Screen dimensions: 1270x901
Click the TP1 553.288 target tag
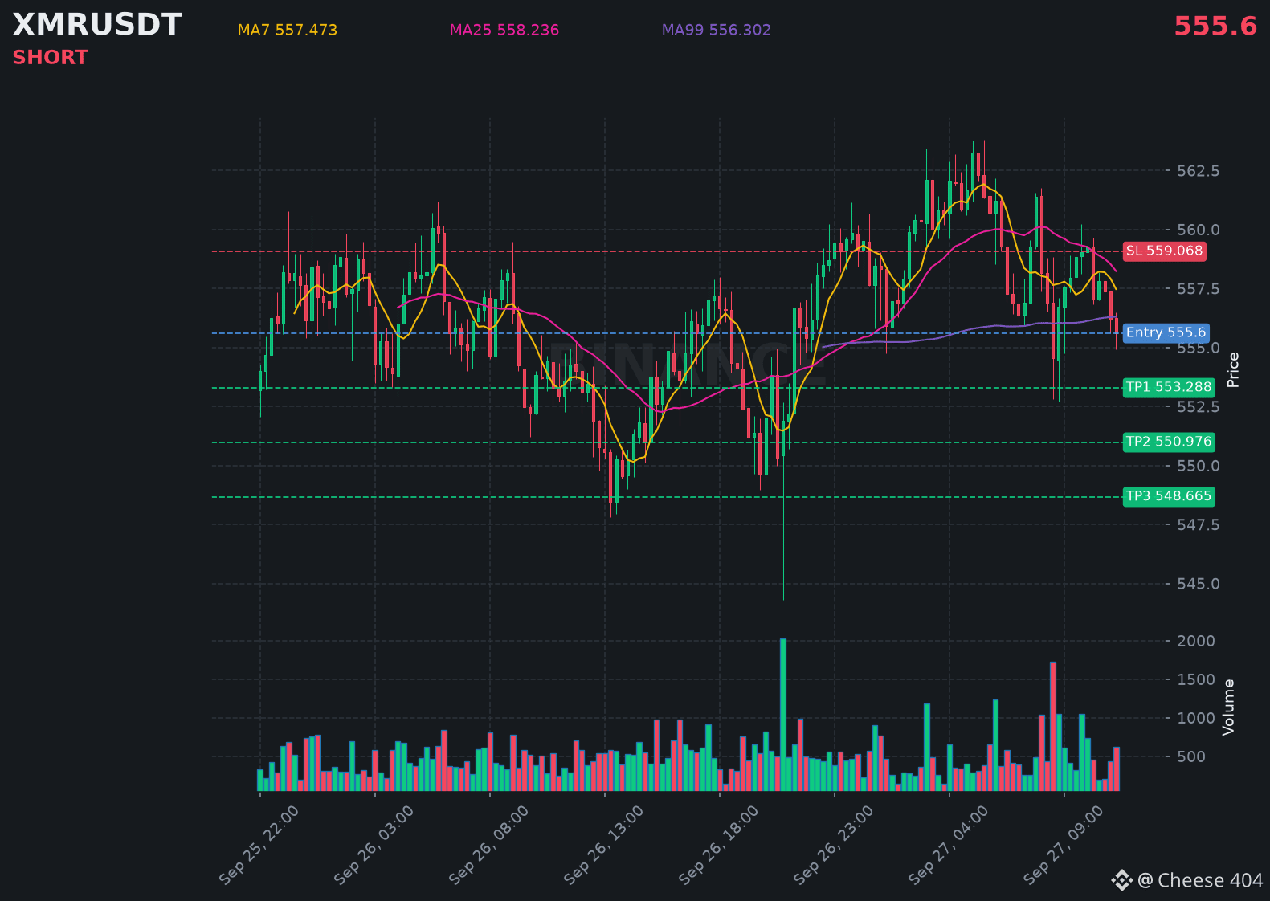click(1169, 388)
